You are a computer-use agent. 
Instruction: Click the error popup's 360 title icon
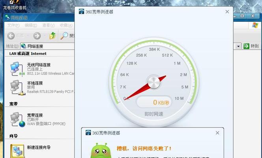(88, 133)
